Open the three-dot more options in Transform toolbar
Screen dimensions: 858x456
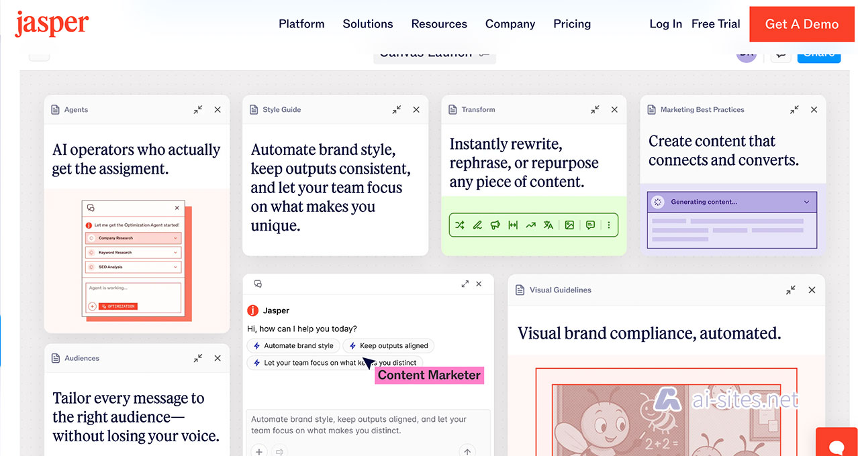click(x=609, y=225)
